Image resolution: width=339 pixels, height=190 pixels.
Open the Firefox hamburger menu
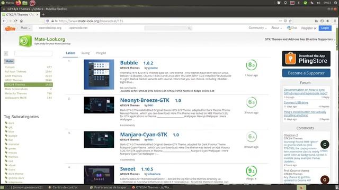tap(335, 21)
